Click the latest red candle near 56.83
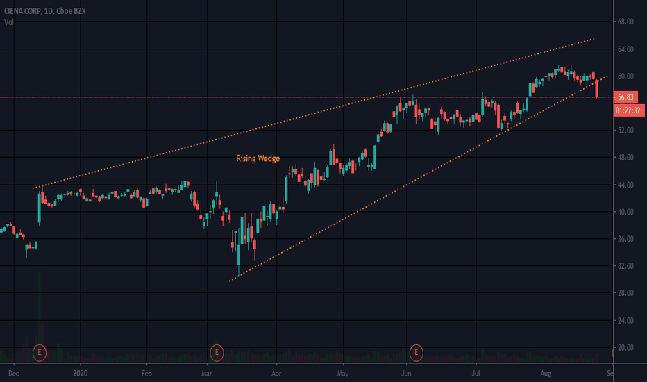Image resolution: width=647 pixels, height=382 pixels. click(596, 89)
